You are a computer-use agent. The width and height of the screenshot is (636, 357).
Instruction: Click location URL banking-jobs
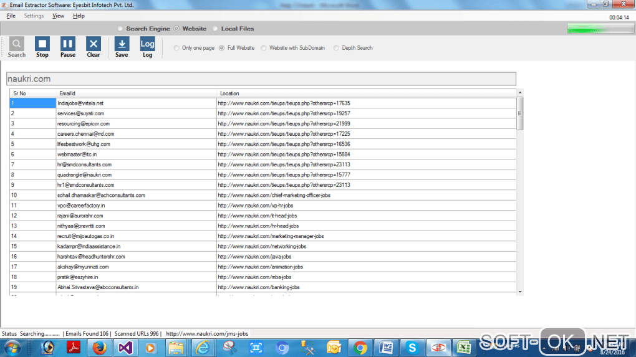coord(259,287)
